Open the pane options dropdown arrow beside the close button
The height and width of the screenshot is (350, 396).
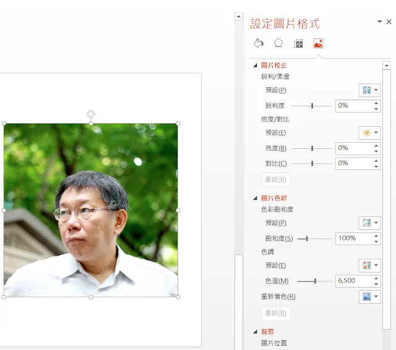(379, 22)
